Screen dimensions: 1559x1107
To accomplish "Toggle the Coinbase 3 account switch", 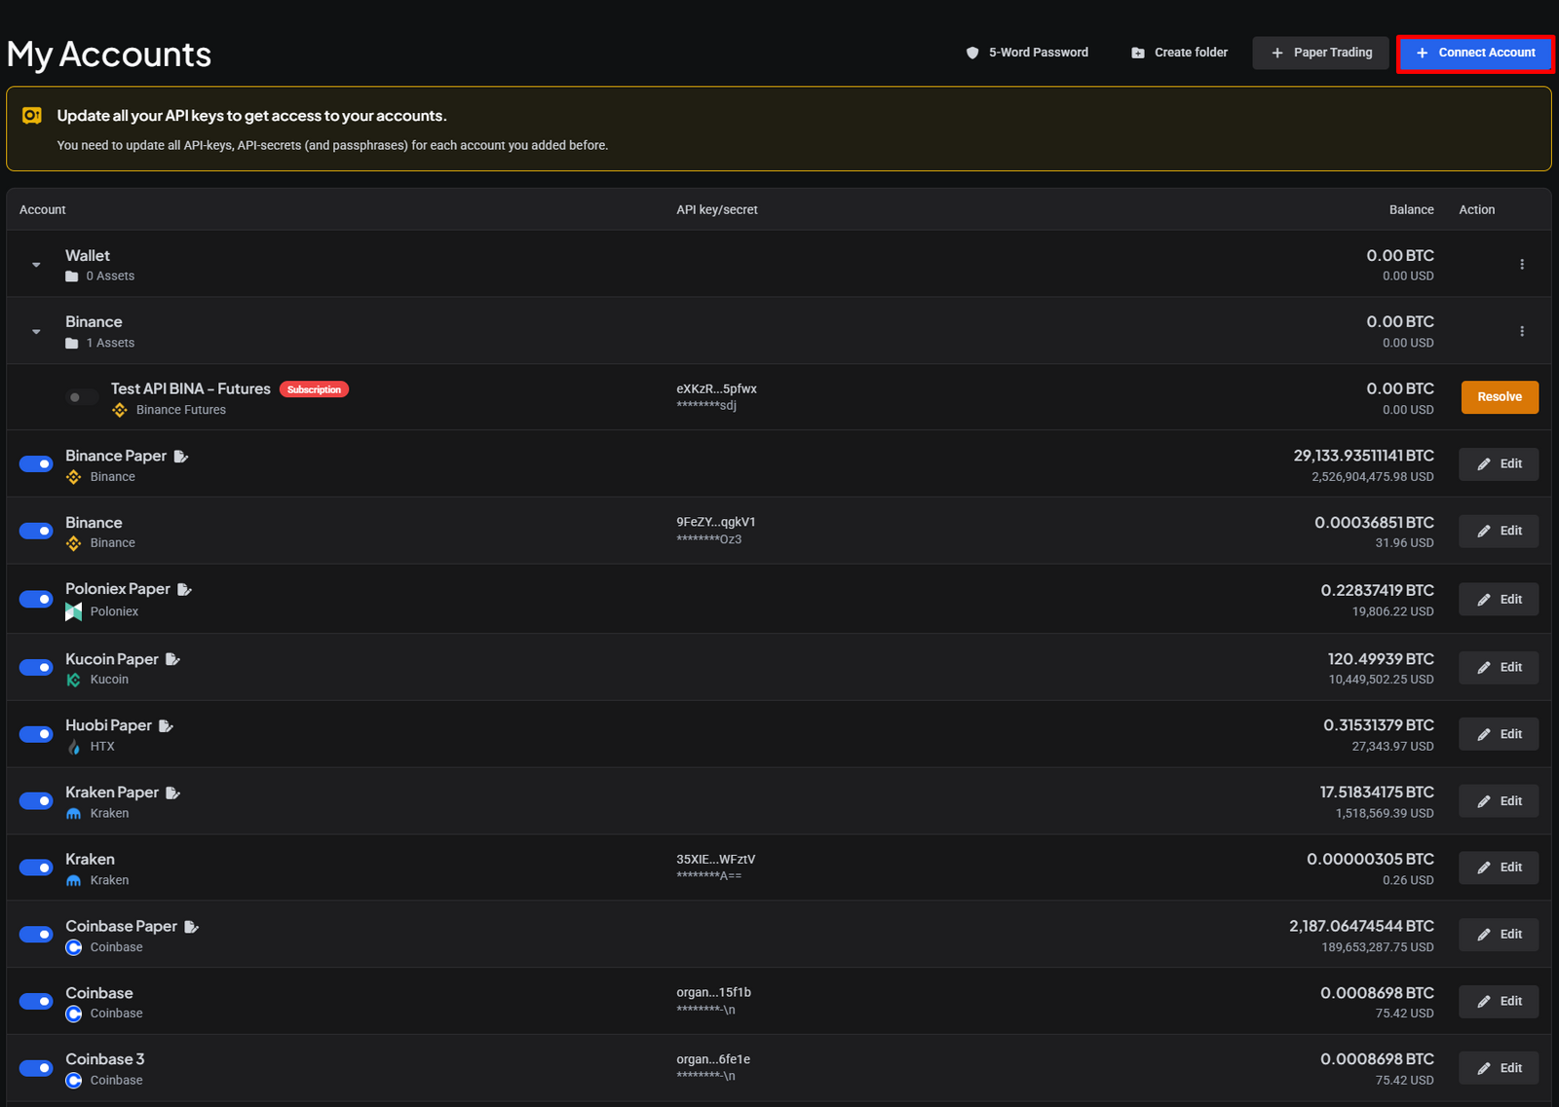I will click(x=36, y=1068).
